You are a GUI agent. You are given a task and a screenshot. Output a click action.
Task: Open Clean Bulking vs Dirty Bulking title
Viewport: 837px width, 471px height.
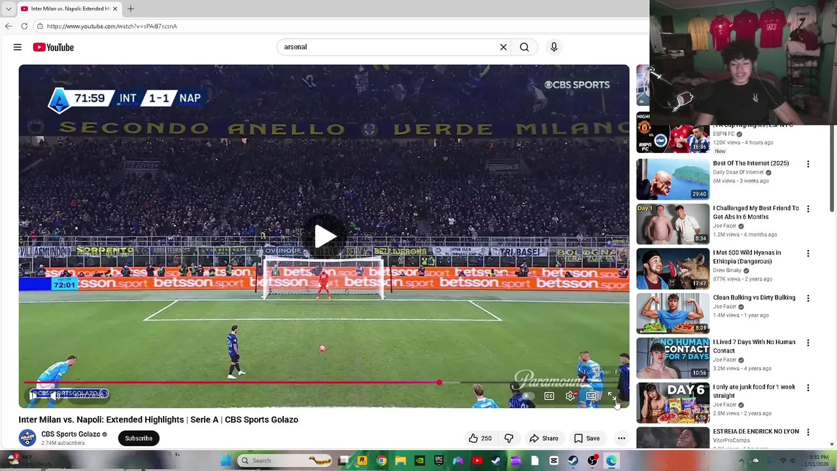(754, 298)
